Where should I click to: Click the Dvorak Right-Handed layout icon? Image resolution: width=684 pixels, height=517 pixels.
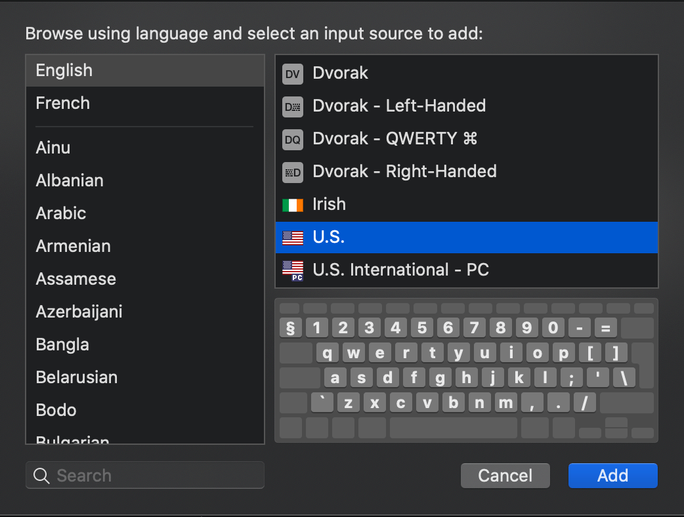[x=293, y=172]
